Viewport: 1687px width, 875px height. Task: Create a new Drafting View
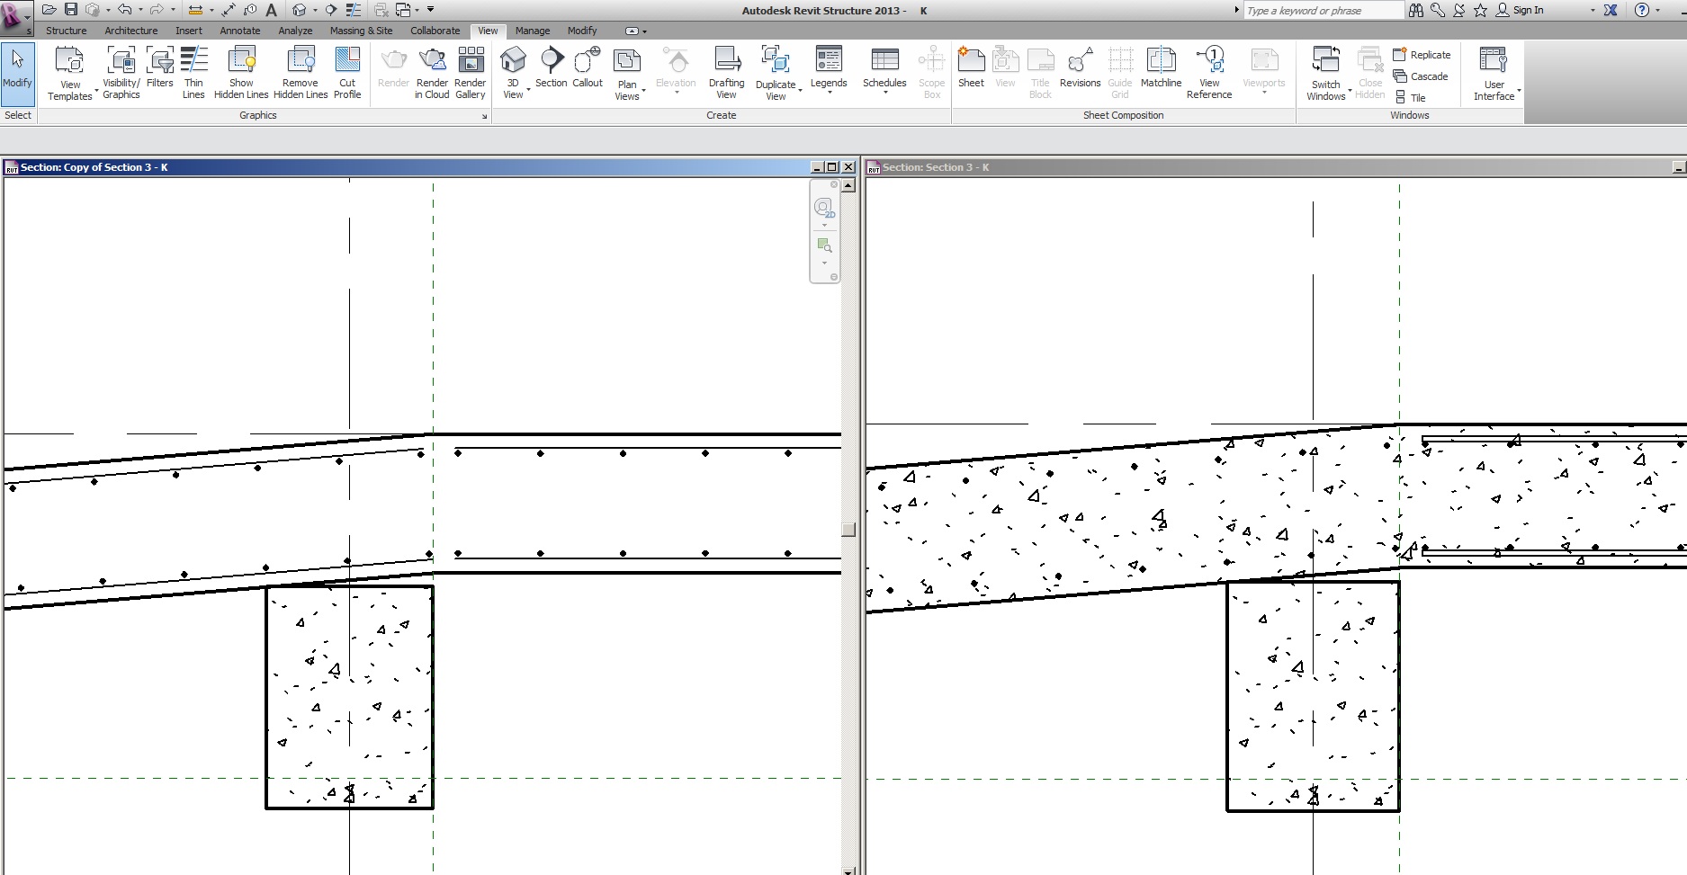[x=726, y=72]
